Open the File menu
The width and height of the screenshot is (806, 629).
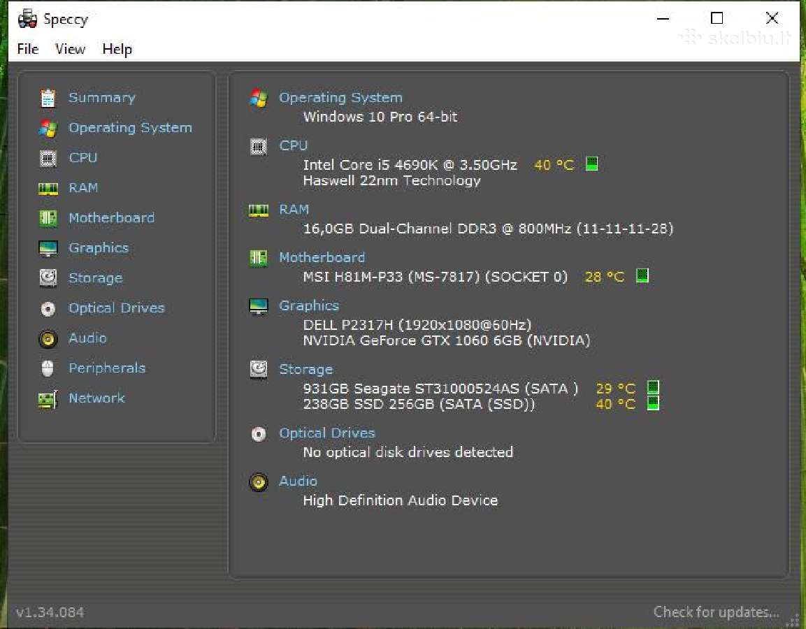pyautogui.click(x=27, y=50)
